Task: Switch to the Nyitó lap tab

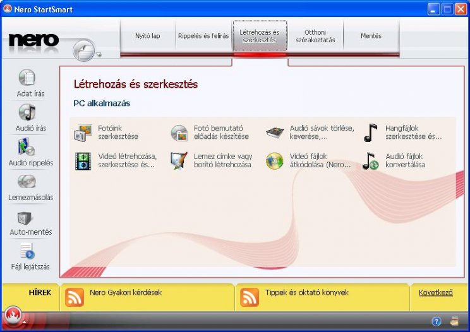Action: 147,36
